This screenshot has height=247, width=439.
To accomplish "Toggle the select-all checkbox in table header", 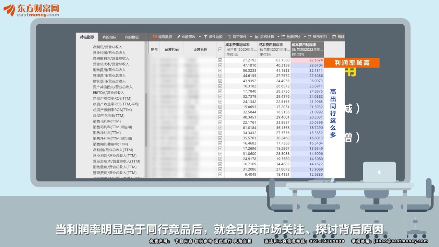I will 220,49.
